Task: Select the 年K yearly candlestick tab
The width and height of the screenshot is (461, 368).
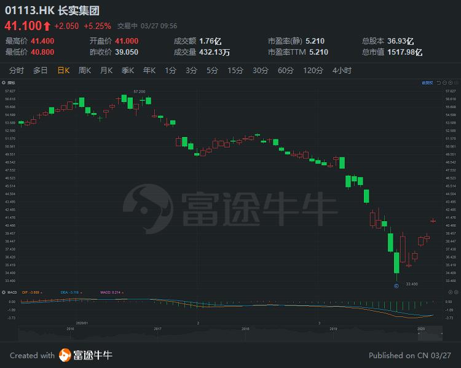Action: [x=149, y=71]
